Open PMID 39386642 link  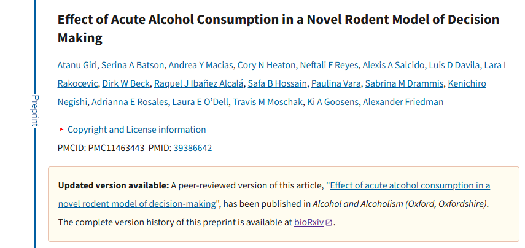point(193,148)
